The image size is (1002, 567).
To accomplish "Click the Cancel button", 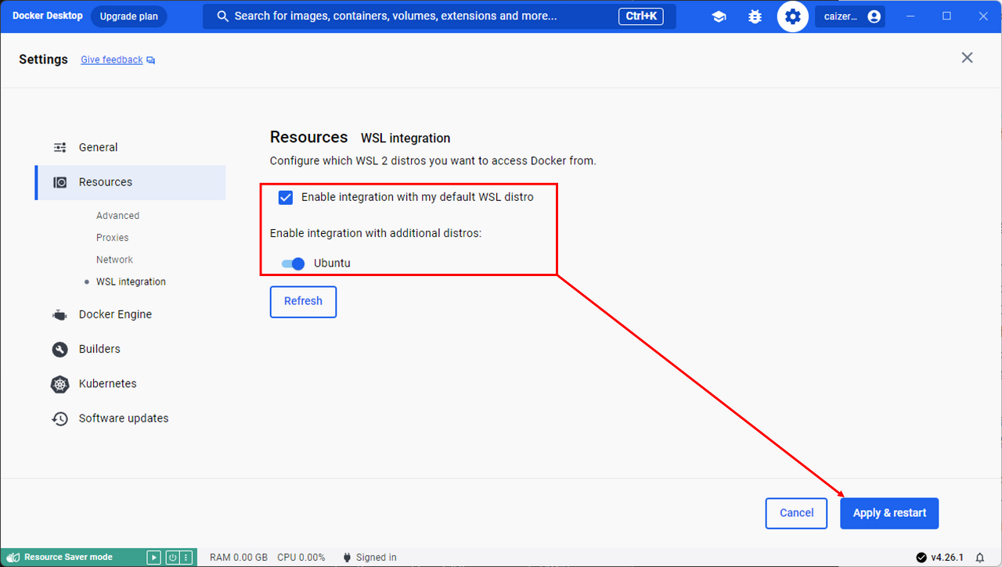I will tap(796, 513).
